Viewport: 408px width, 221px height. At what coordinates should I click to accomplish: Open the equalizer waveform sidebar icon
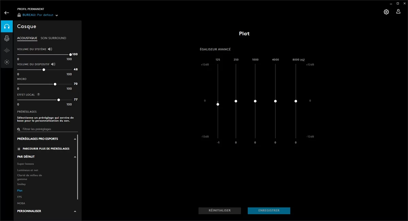tap(7, 50)
